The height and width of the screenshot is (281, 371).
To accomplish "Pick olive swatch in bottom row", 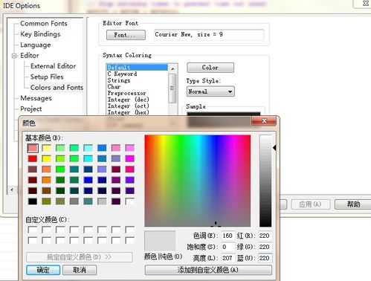I will click(46, 201).
